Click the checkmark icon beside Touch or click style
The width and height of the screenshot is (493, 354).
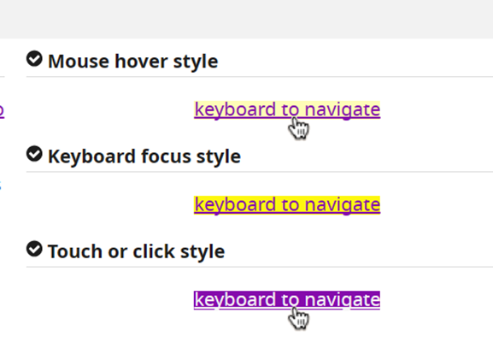(34, 249)
